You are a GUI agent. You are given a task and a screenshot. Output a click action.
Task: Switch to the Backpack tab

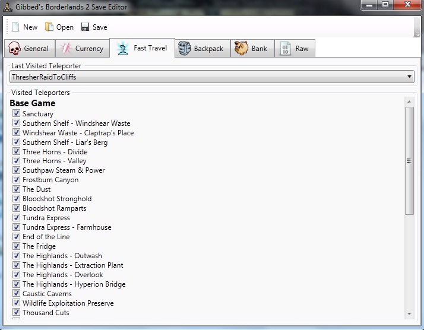[x=202, y=49]
